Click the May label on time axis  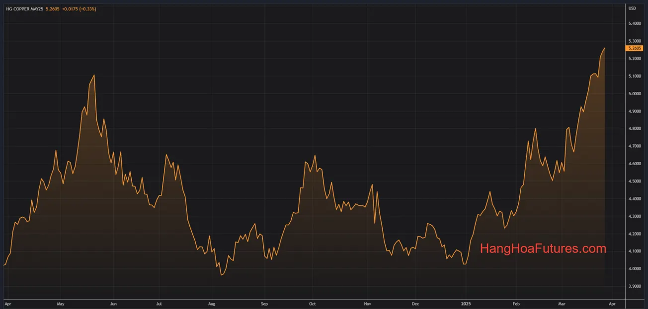pos(61,304)
